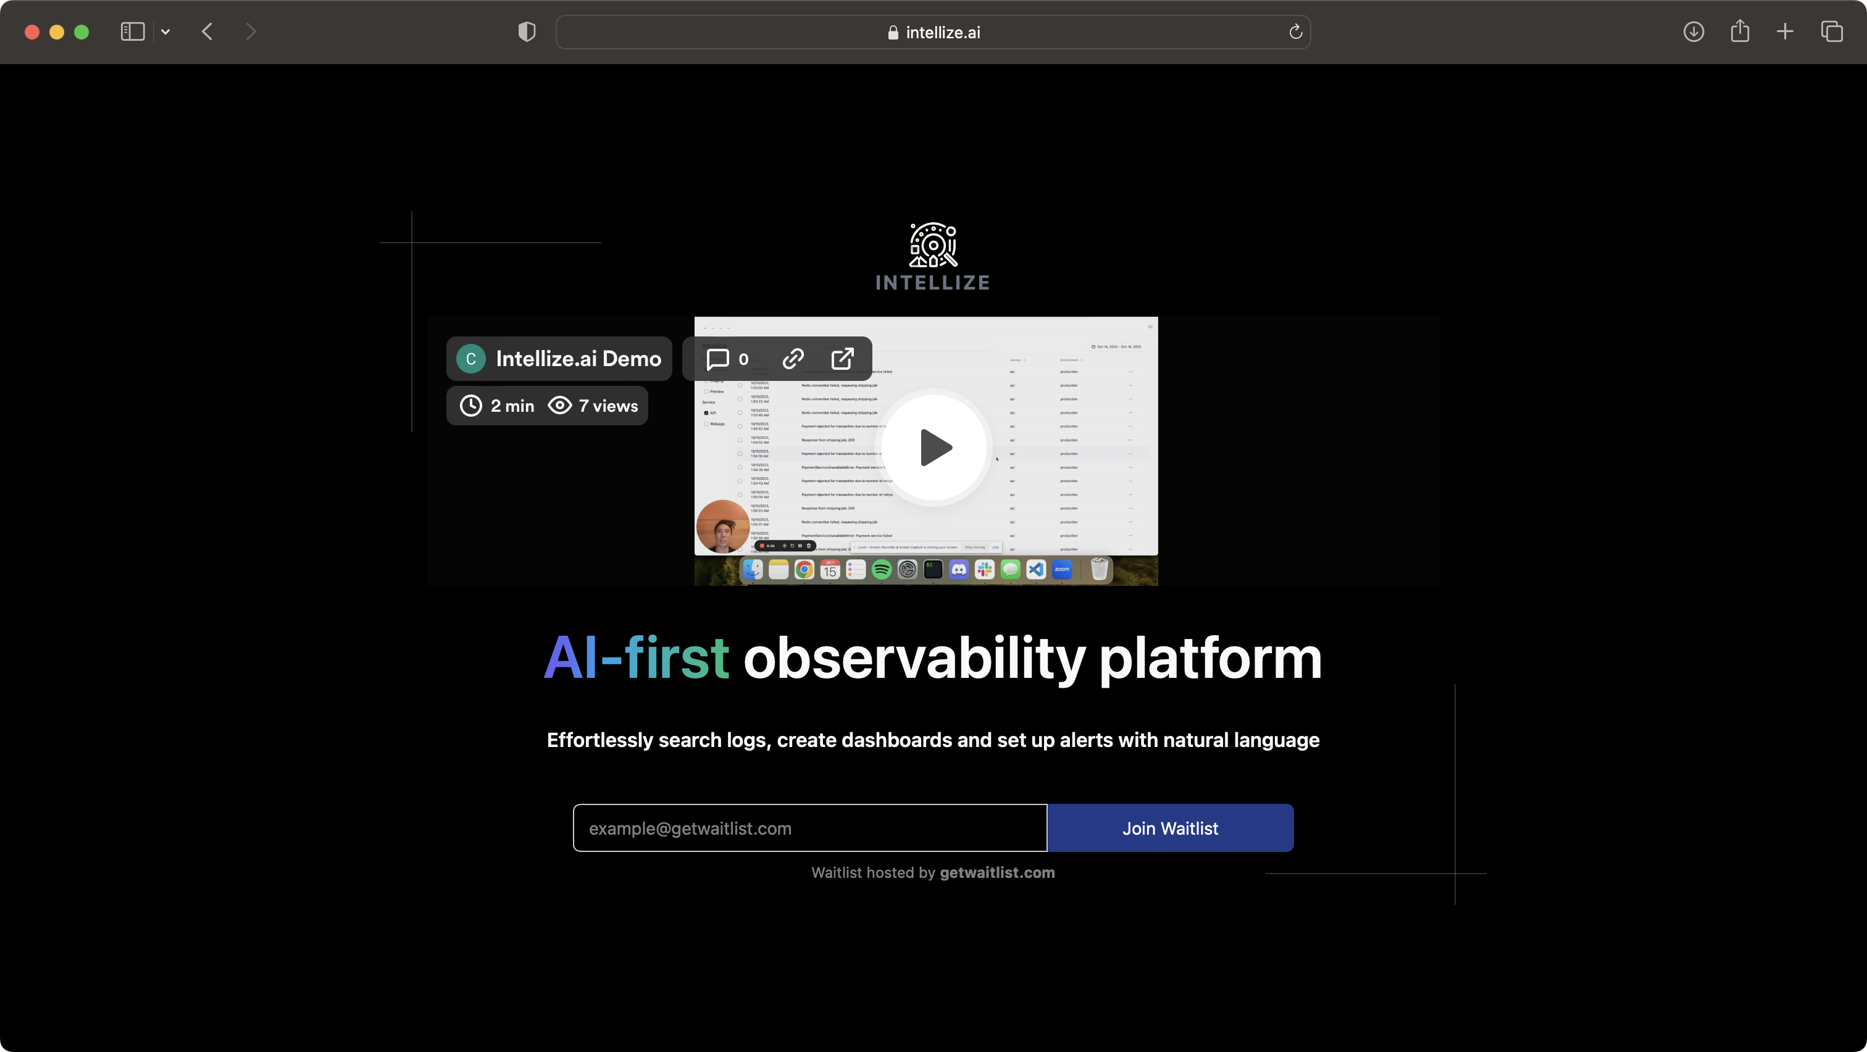Viewport: 1867px width, 1052px height.
Task: Copy the video link via chain icon
Action: [x=793, y=359]
